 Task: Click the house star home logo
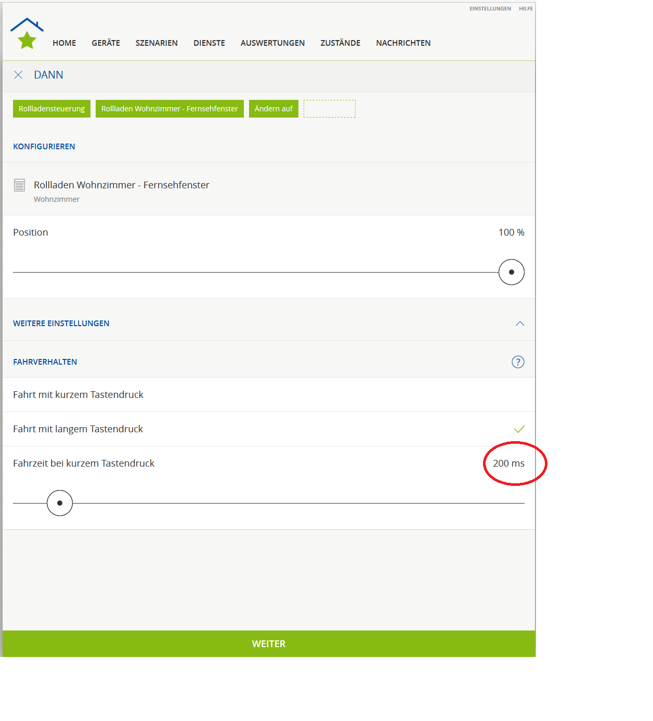[27, 34]
